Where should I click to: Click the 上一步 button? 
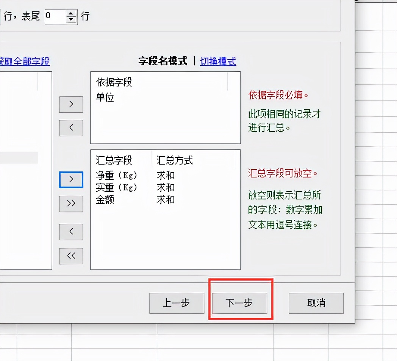pyautogui.click(x=177, y=303)
